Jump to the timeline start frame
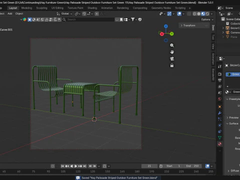 click(x=62, y=166)
